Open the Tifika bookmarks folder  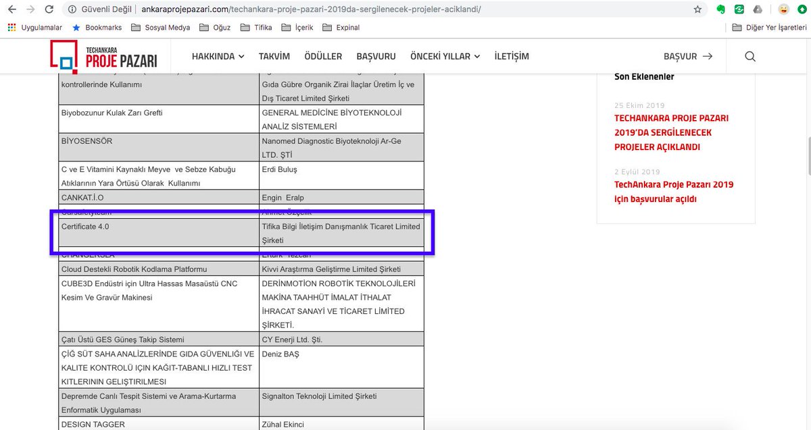click(257, 28)
